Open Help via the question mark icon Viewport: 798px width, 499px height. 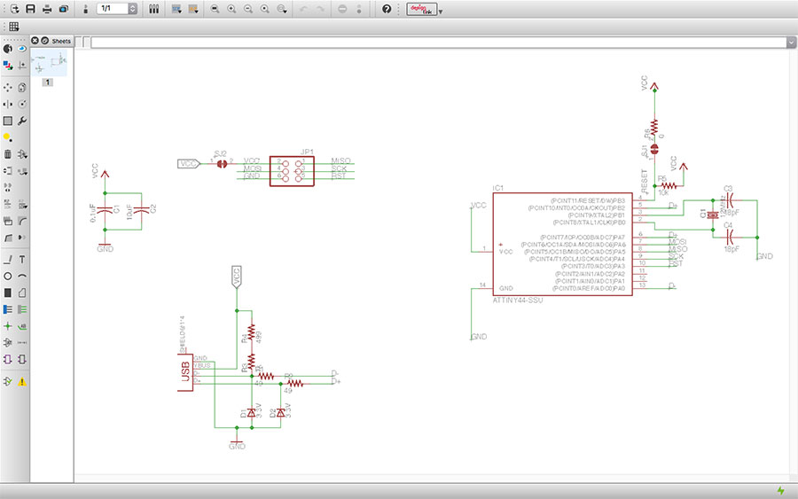click(x=387, y=9)
